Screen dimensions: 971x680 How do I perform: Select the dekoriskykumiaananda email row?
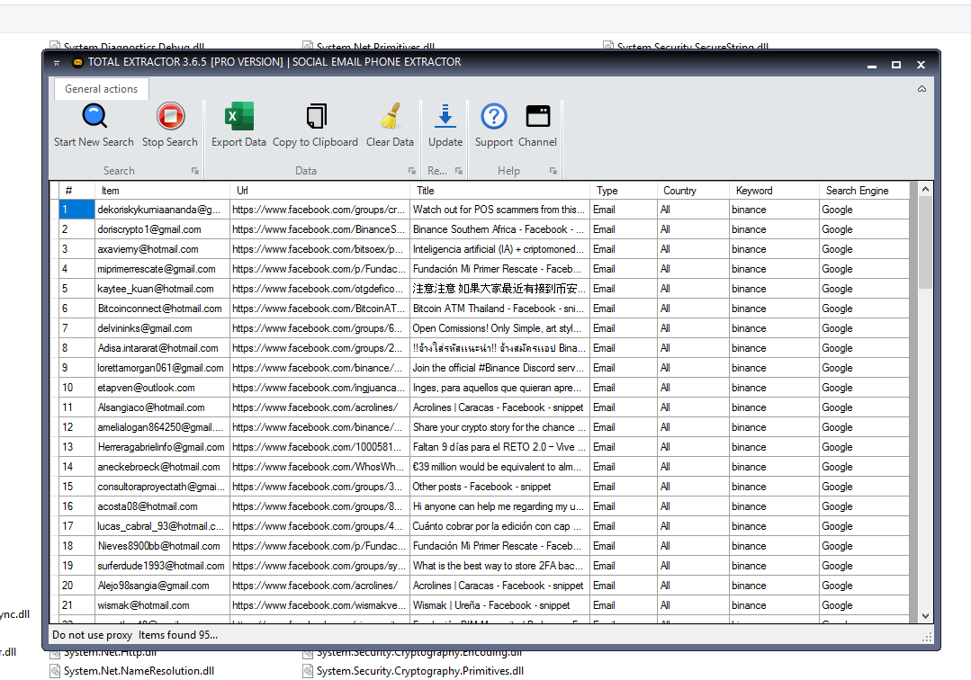[163, 209]
